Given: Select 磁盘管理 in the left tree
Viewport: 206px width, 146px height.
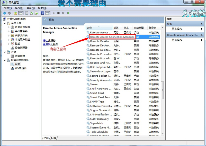Looking at the screenshot, I should pos(20,56).
